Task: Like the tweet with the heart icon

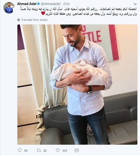Action: point(58,150)
